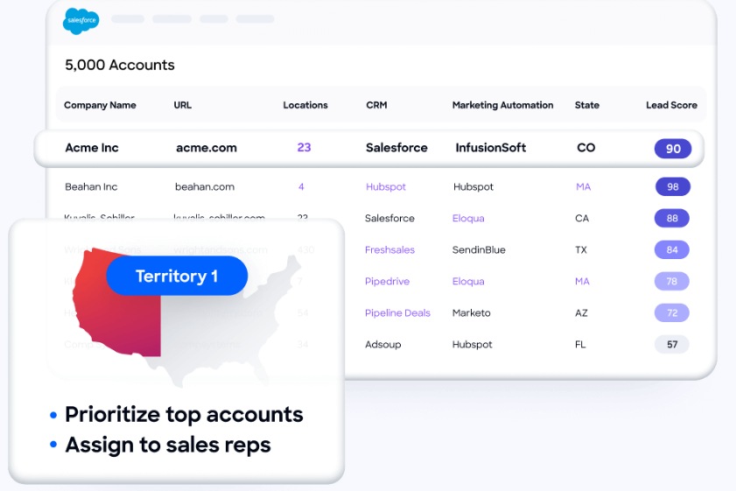Open the Beahan Inc account

(91, 186)
